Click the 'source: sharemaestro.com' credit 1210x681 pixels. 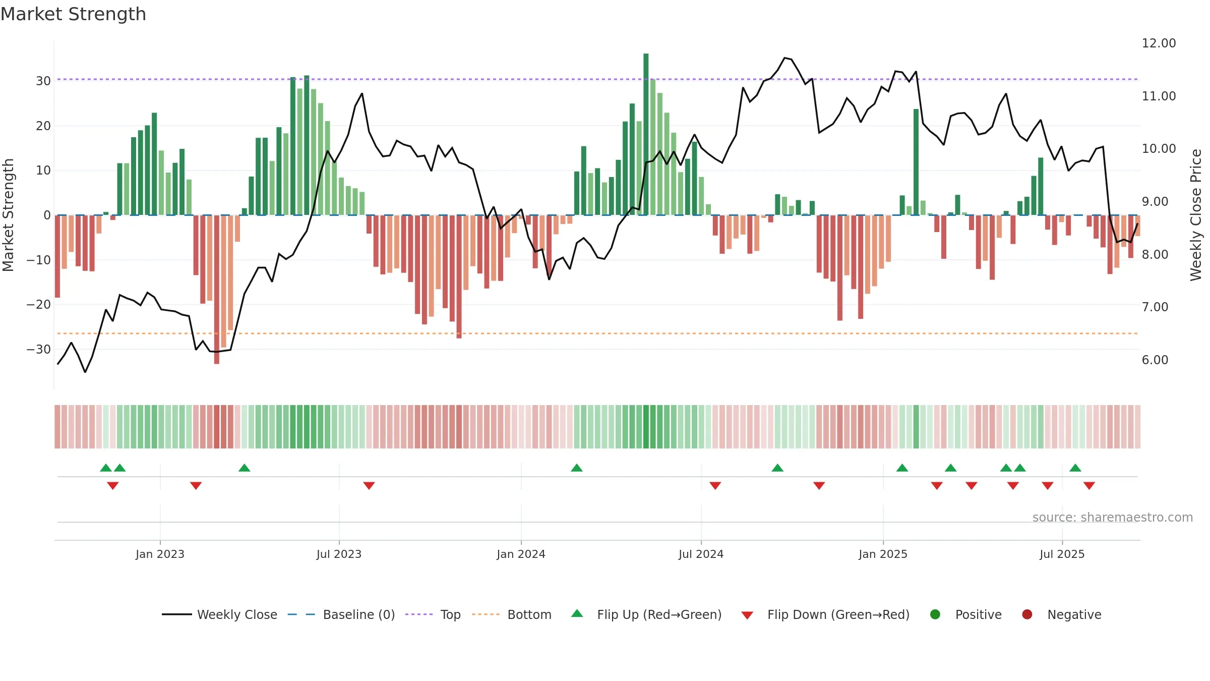click(x=1113, y=518)
